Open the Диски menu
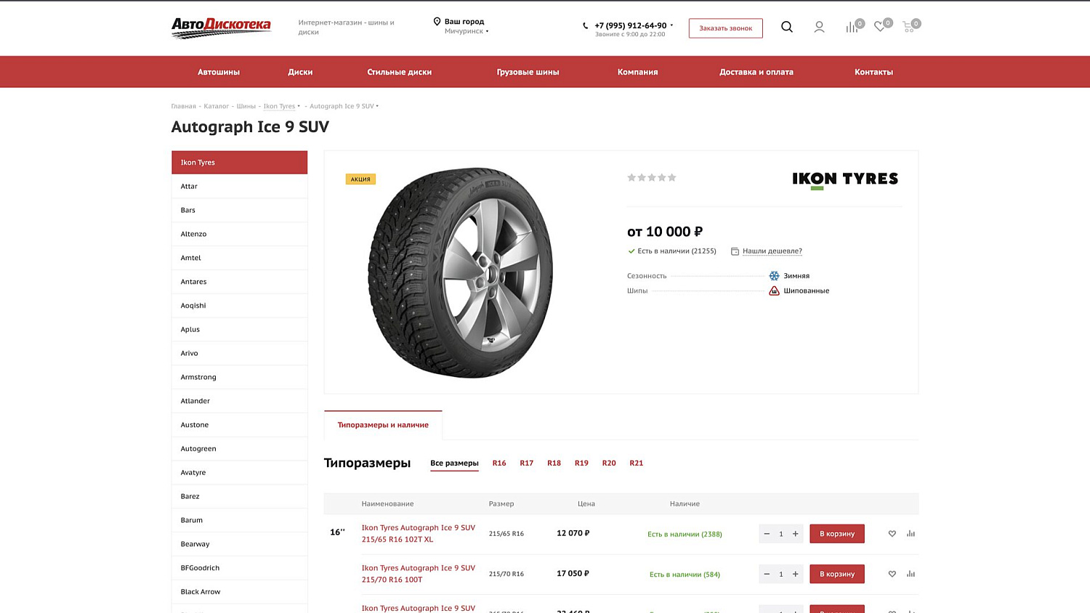Viewport: 1090px width, 613px height. pos(300,72)
